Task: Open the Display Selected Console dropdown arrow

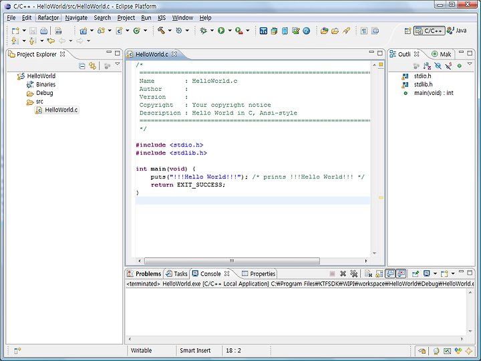Action: tap(435, 273)
